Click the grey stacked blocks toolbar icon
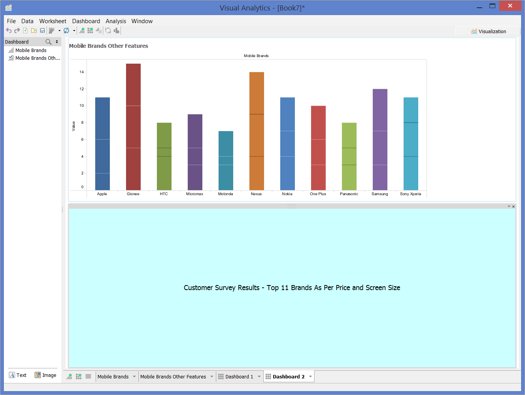The width and height of the screenshot is (525, 395). click(116, 30)
